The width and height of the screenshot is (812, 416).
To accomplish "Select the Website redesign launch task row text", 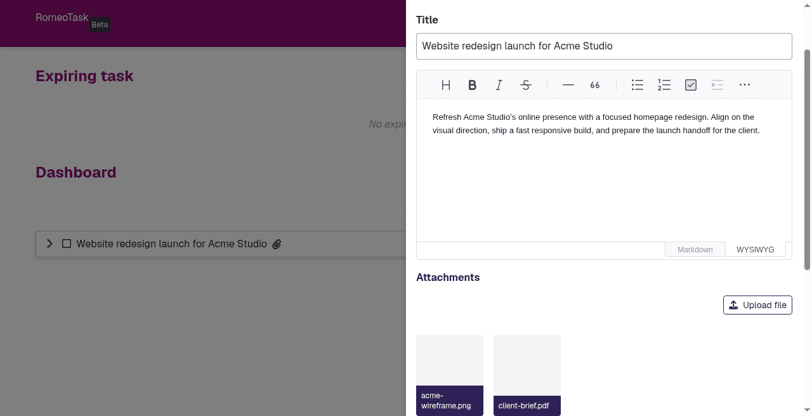I will click(x=172, y=244).
